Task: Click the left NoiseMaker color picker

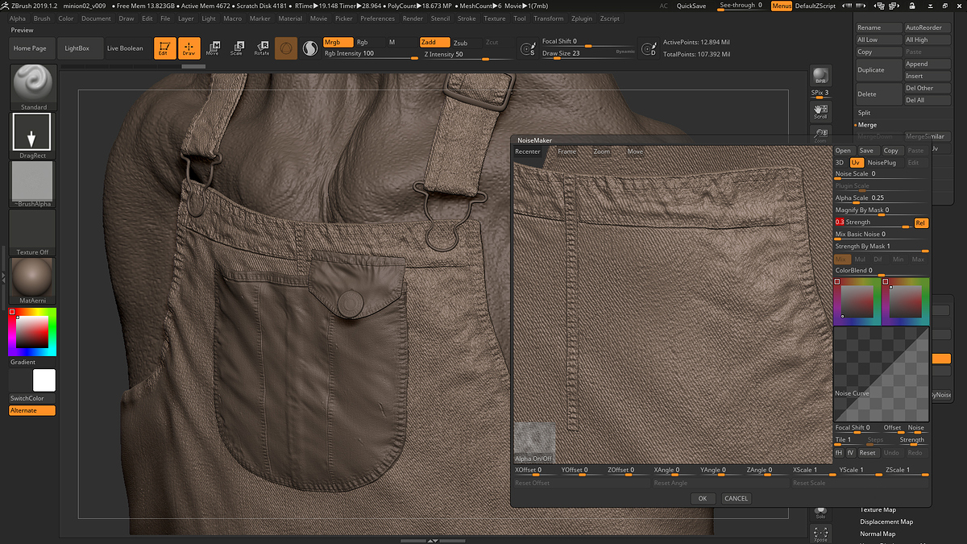Action: pos(857,301)
